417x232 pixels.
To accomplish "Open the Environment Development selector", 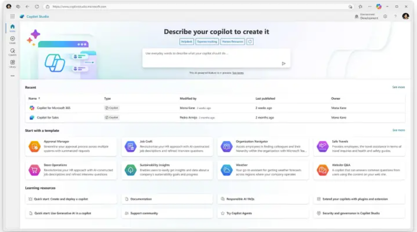I will click(367, 16).
